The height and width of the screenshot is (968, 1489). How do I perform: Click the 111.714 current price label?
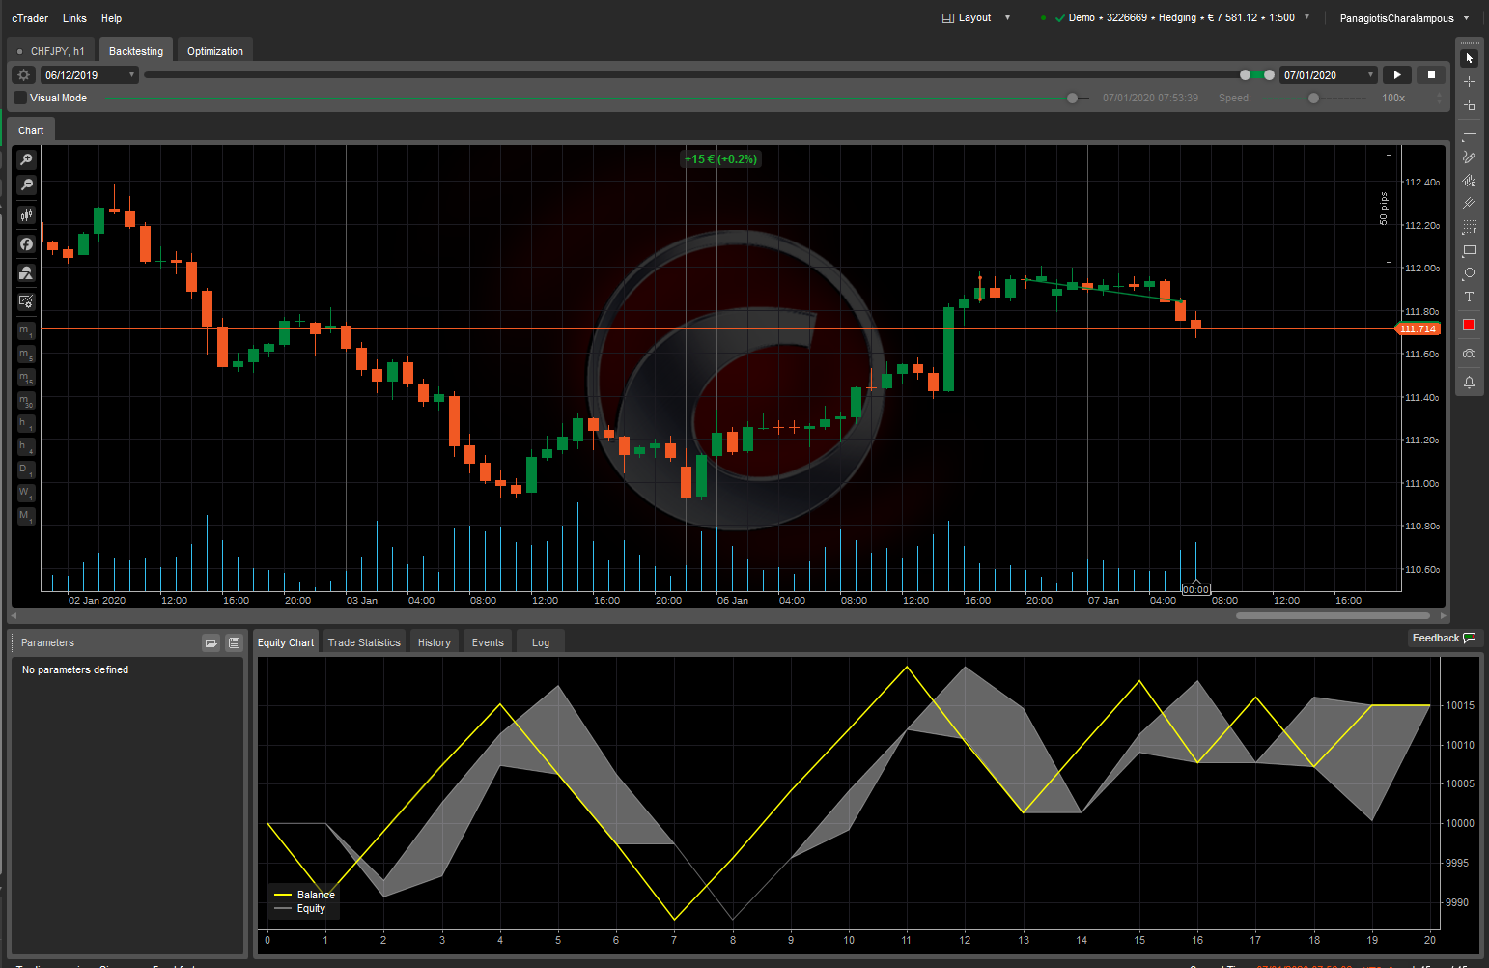(x=1419, y=328)
